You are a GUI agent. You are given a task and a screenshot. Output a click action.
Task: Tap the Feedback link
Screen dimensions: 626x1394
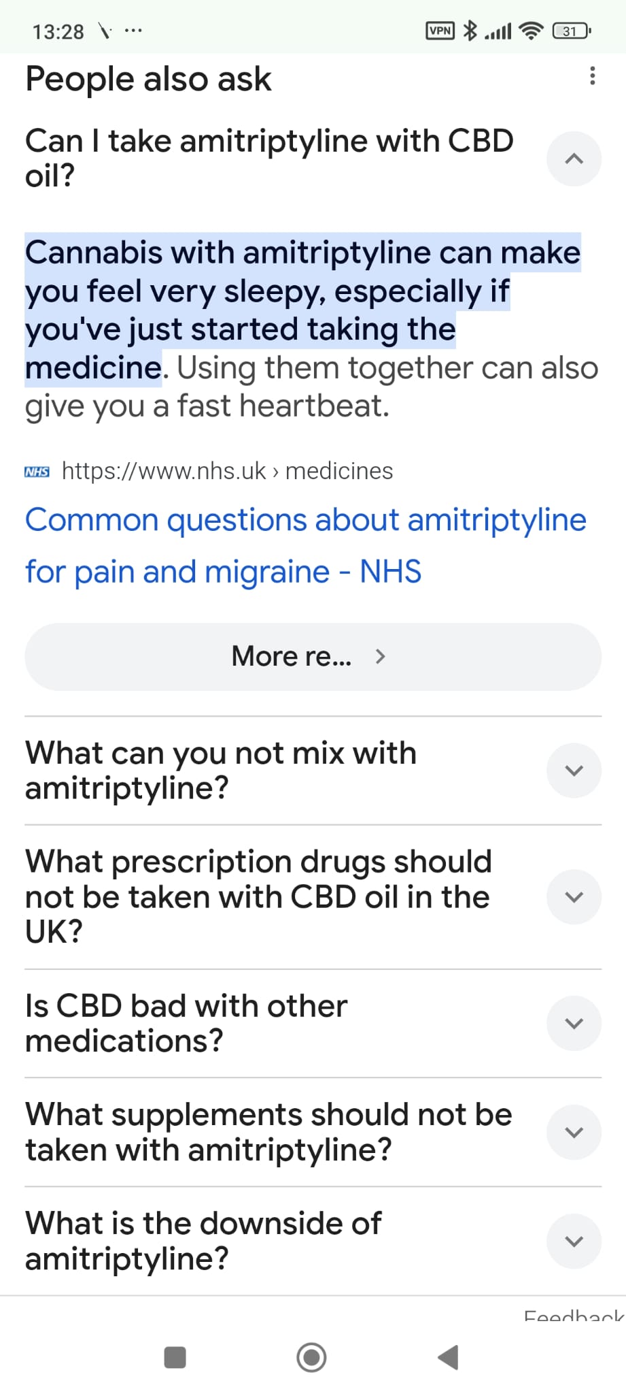pyautogui.click(x=574, y=1316)
